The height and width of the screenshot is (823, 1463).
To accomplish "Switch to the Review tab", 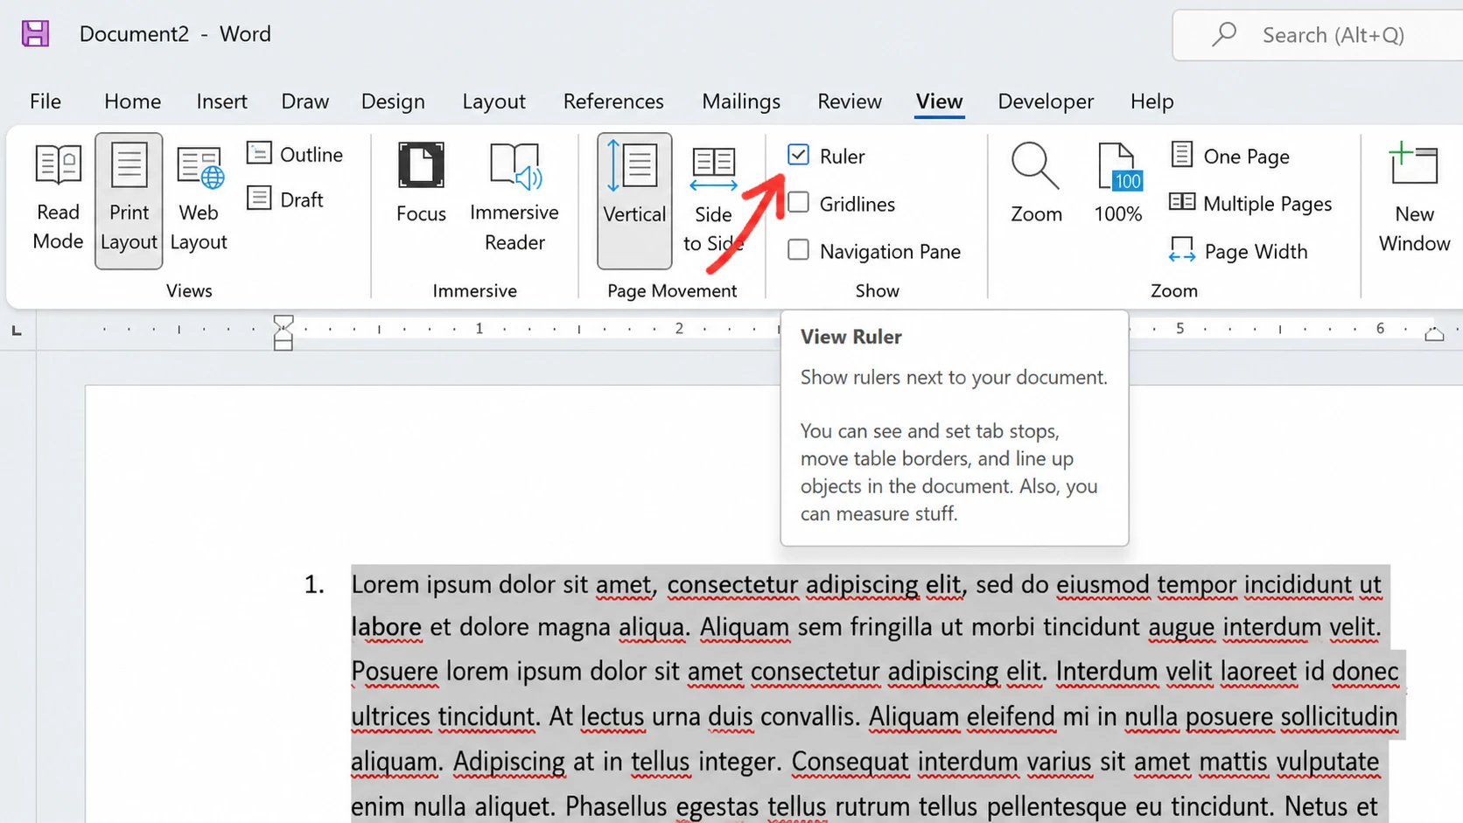I will (849, 101).
